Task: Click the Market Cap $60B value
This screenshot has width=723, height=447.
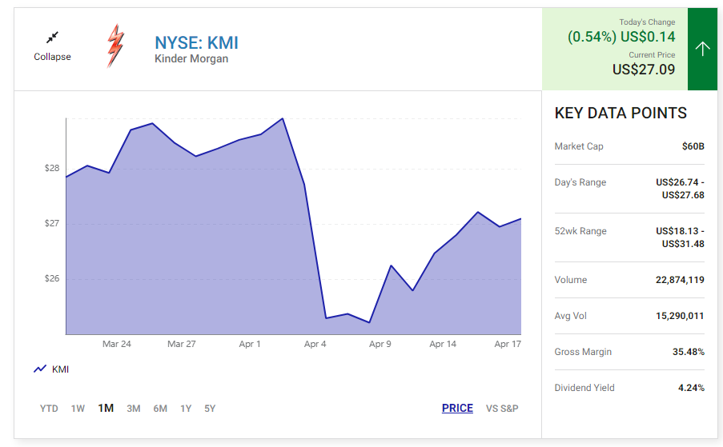Action: [693, 146]
